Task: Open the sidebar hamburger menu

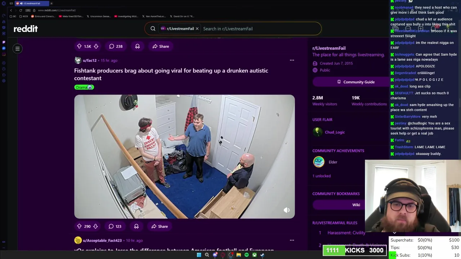Action: coord(17,49)
